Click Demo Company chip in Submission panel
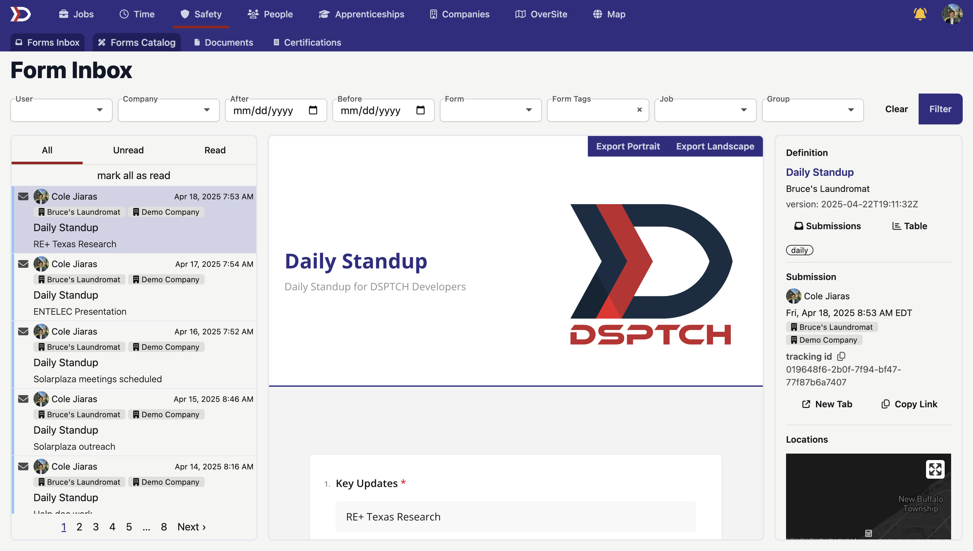 point(824,340)
